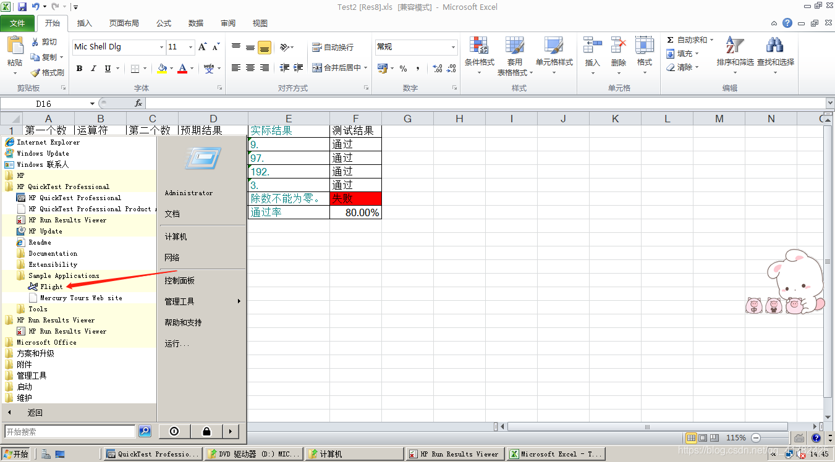Click find and select 查找和选择 icon

(775, 46)
